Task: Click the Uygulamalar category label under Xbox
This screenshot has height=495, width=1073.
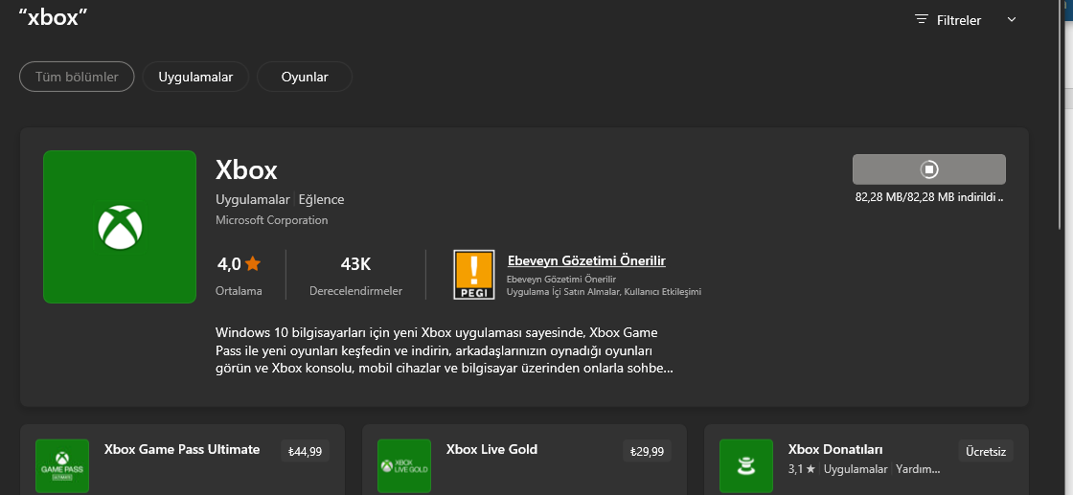Action: point(253,200)
